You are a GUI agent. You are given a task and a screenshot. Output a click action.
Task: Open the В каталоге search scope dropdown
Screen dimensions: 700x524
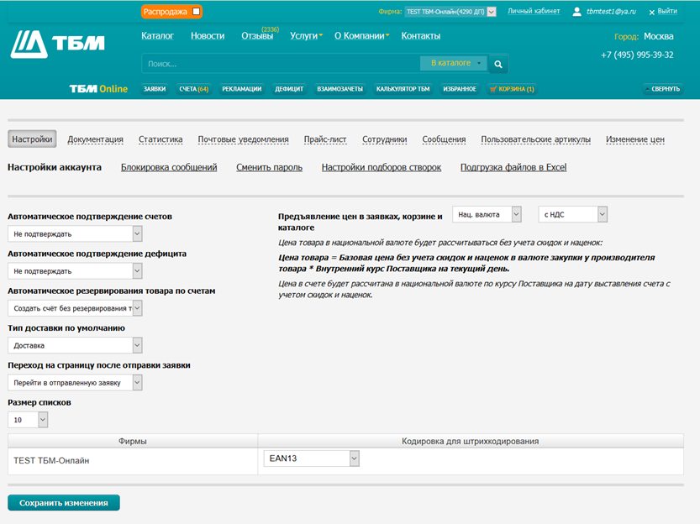[x=454, y=63]
